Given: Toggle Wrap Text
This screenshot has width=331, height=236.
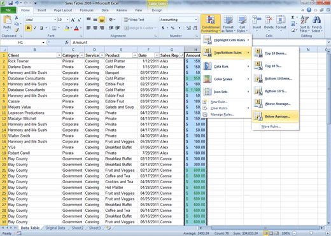Looking at the screenshot, I should coord(134,20).
